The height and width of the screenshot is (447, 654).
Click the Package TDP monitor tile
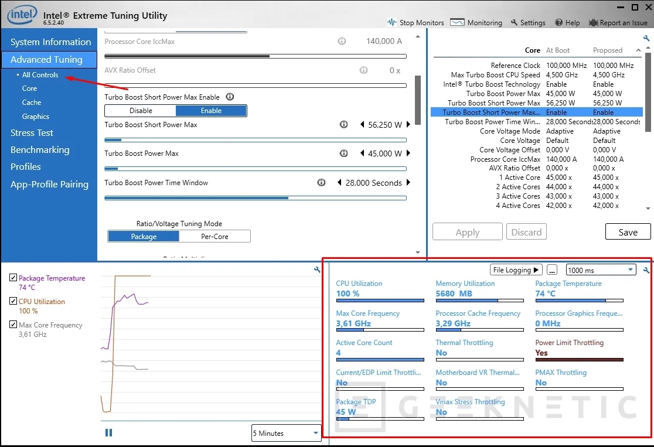click(380, 409)
